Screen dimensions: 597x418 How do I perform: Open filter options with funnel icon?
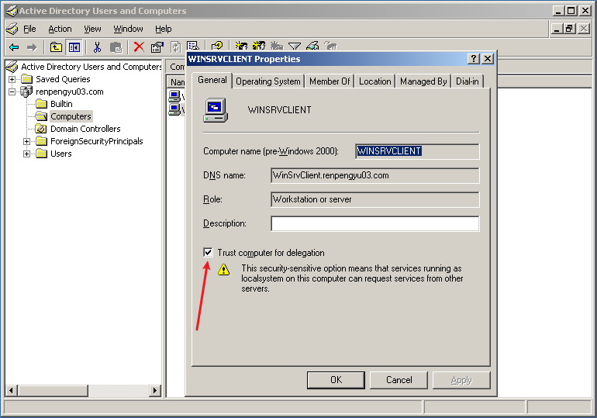tap(295, 46)
